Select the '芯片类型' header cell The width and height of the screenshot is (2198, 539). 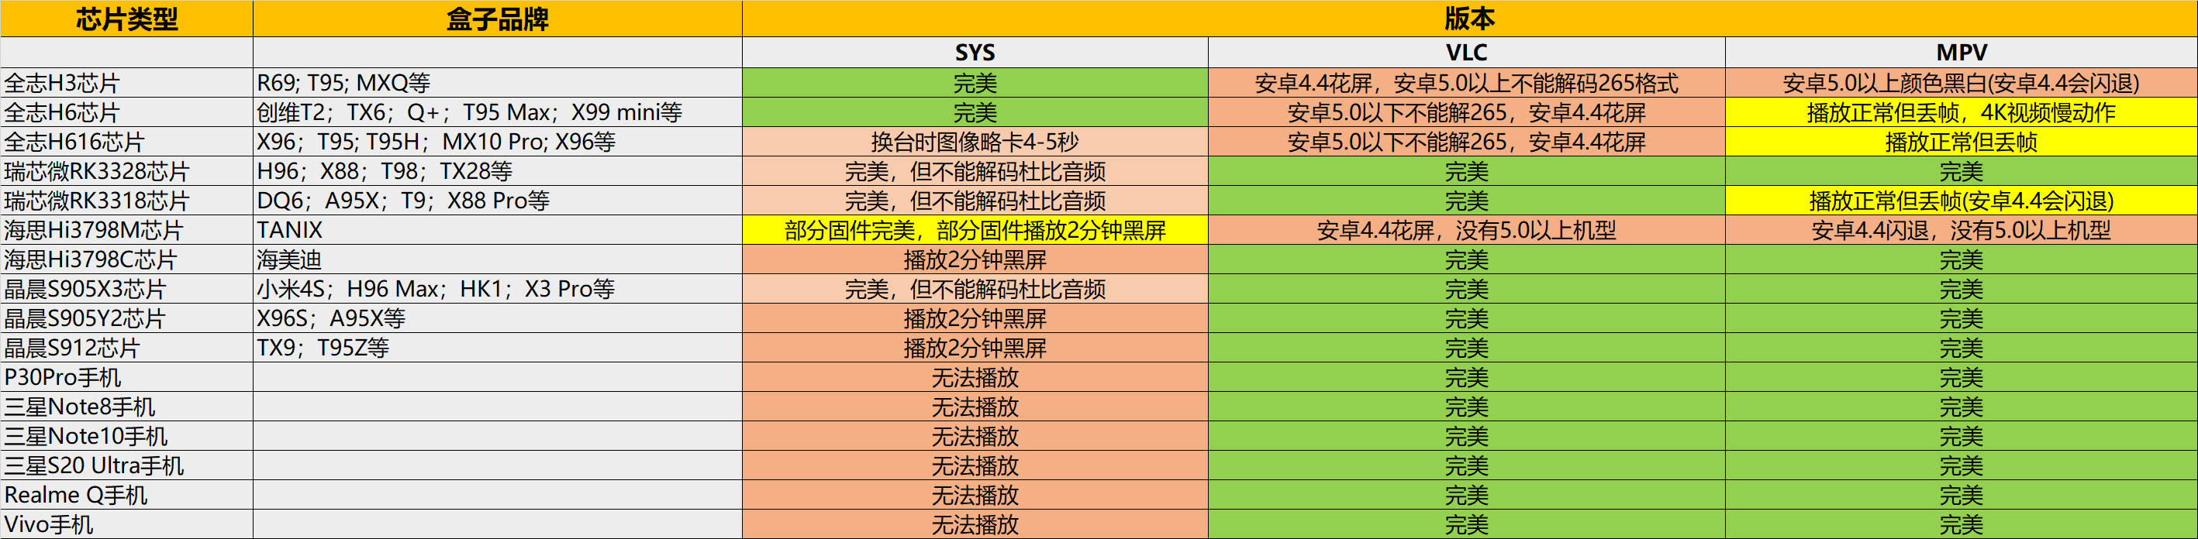click(126, 19)
